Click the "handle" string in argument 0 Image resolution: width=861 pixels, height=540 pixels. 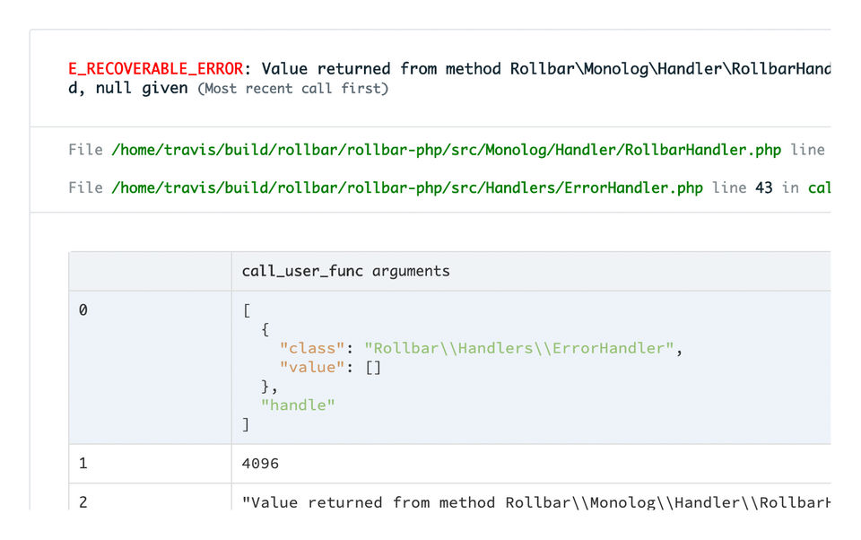click(x=298, y=405)
